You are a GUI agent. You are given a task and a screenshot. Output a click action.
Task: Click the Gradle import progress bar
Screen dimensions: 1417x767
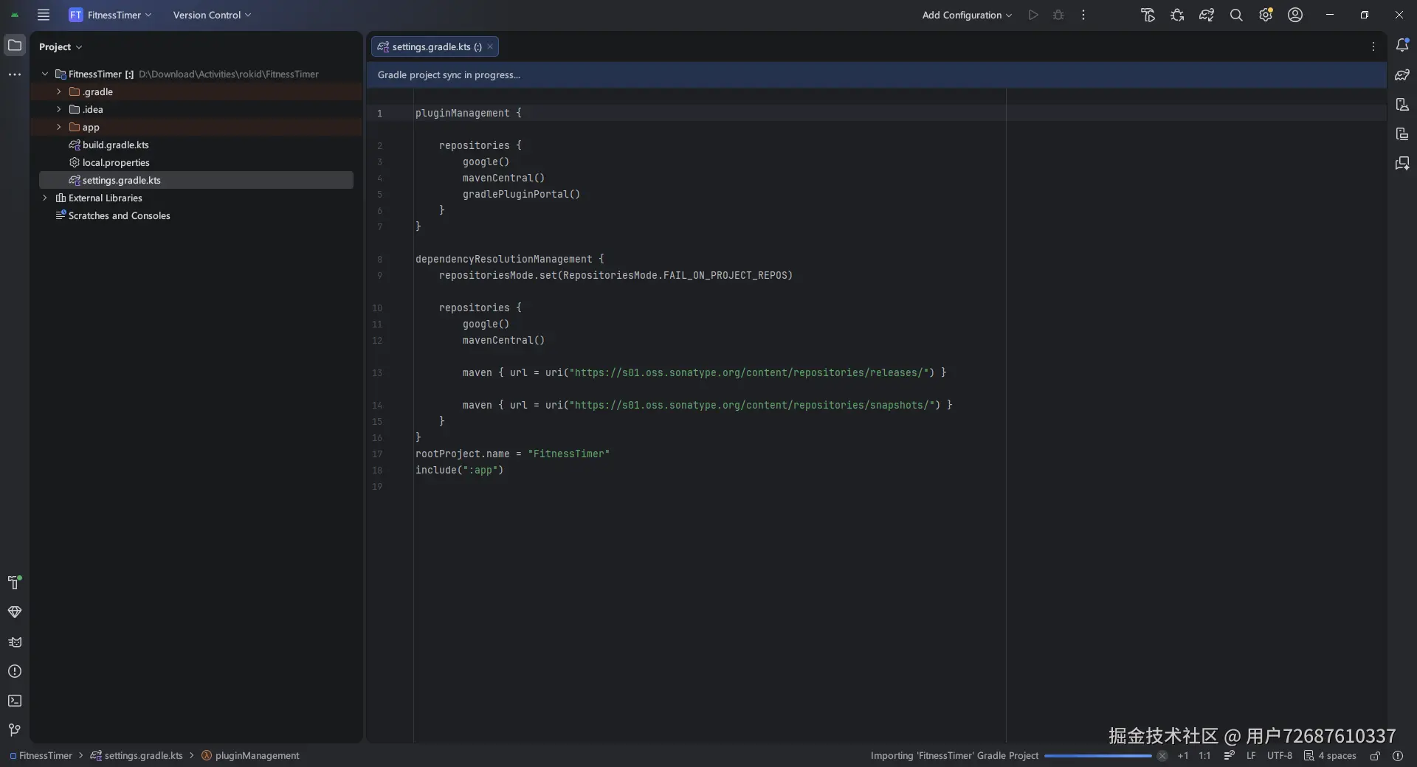tap(1097, 756)
